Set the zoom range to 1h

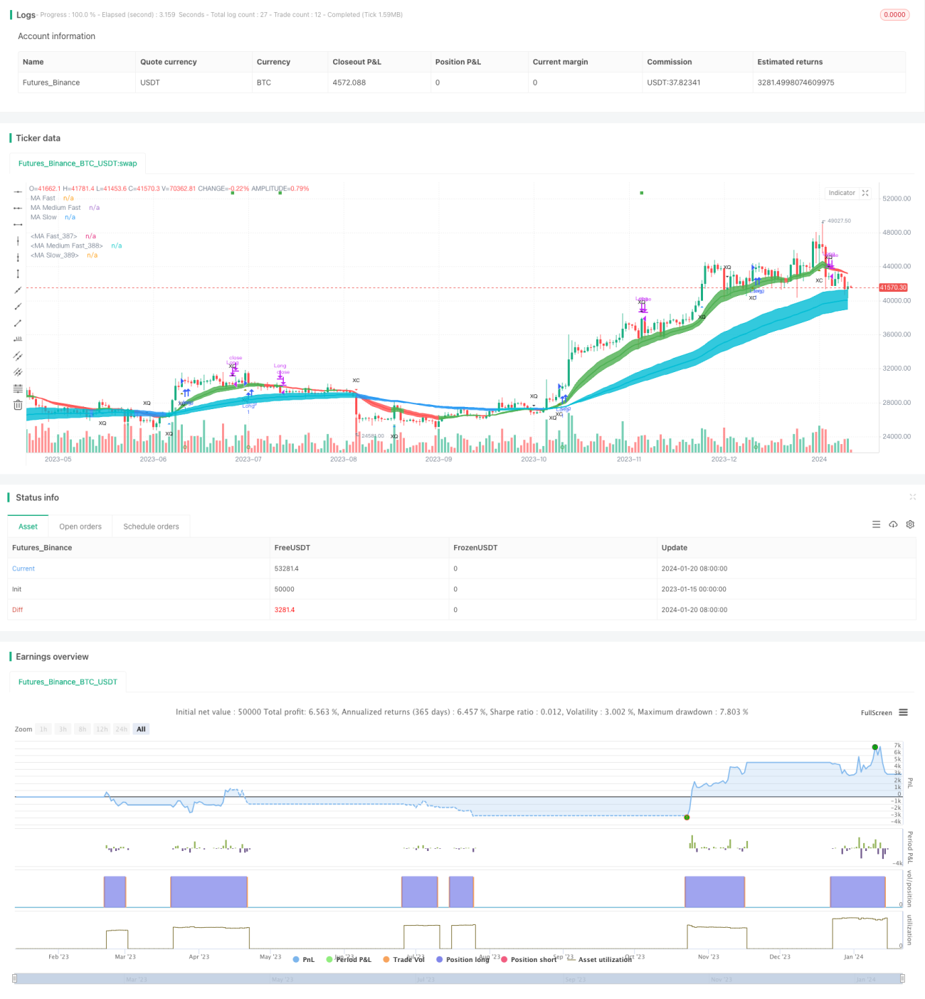click(43, 729)
